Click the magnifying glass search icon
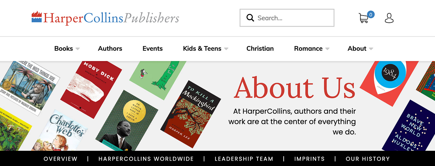Viewport: 435px width, 166px height. click(x=250, y=18)
